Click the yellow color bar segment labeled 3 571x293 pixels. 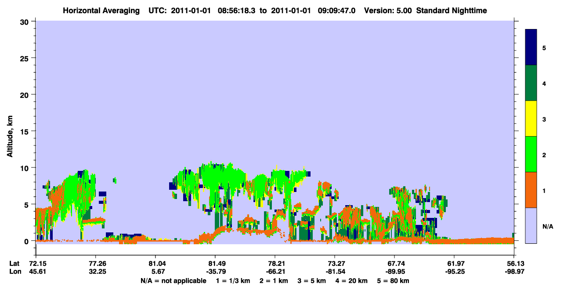coord(531,119)
